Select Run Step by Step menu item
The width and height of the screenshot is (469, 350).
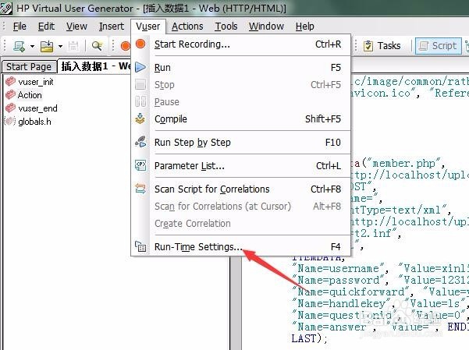(241, 143)
